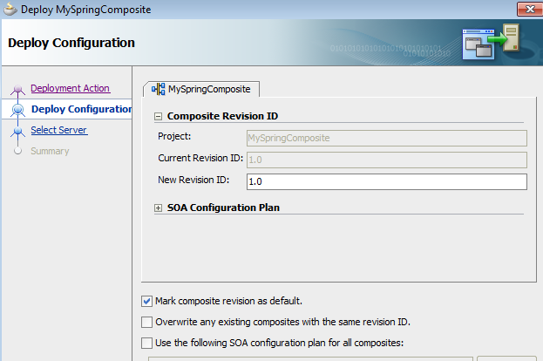Viewport: 543px width, 361px height.
Task: Click the Summary step bullet icon
Action: tap(17, 152)
